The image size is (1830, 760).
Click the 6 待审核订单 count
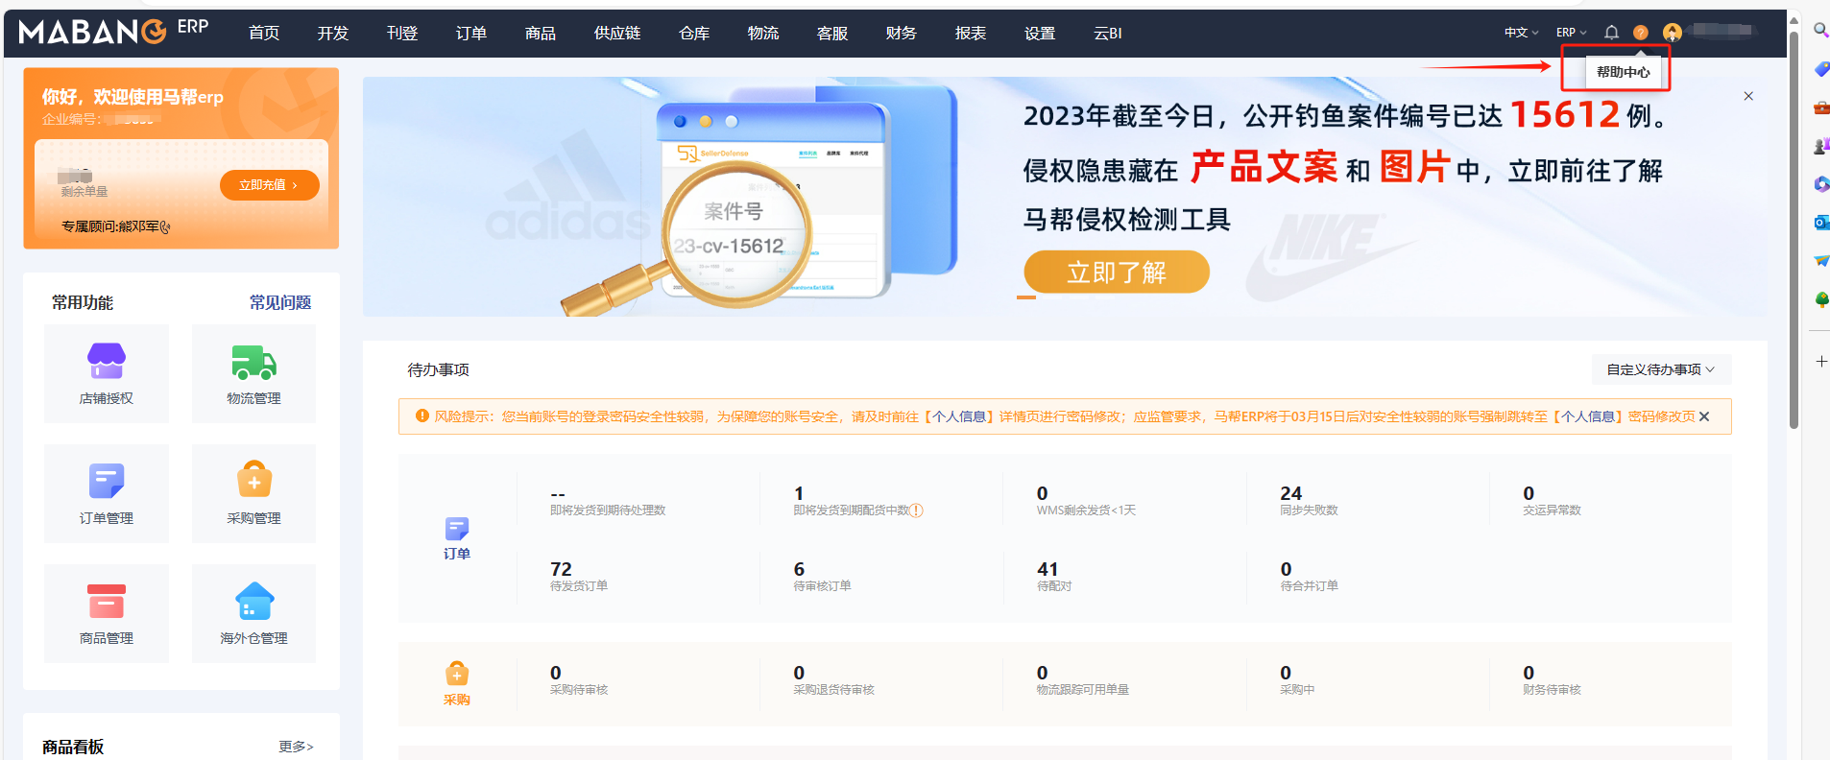coord(800,569)
